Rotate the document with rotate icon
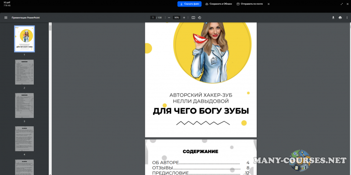The height and width of the screenshot is (175, 351). pyautogui.click(x=200, y=18)
